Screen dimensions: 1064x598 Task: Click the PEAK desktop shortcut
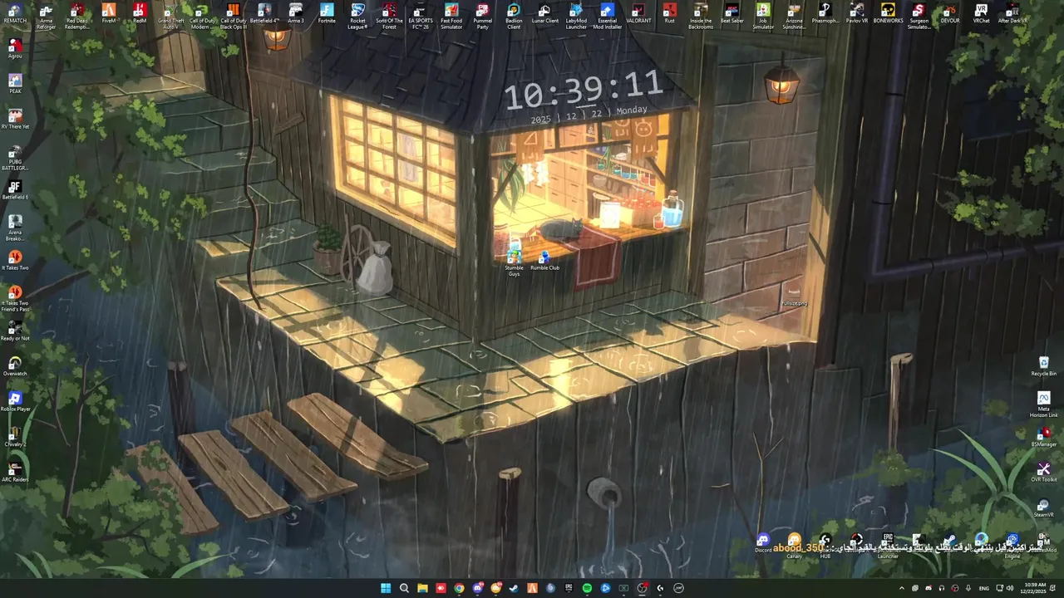15,84
